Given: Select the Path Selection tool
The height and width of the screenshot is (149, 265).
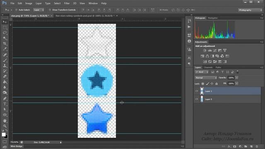Looking at the screenshot, I should (x=5, y=109).
